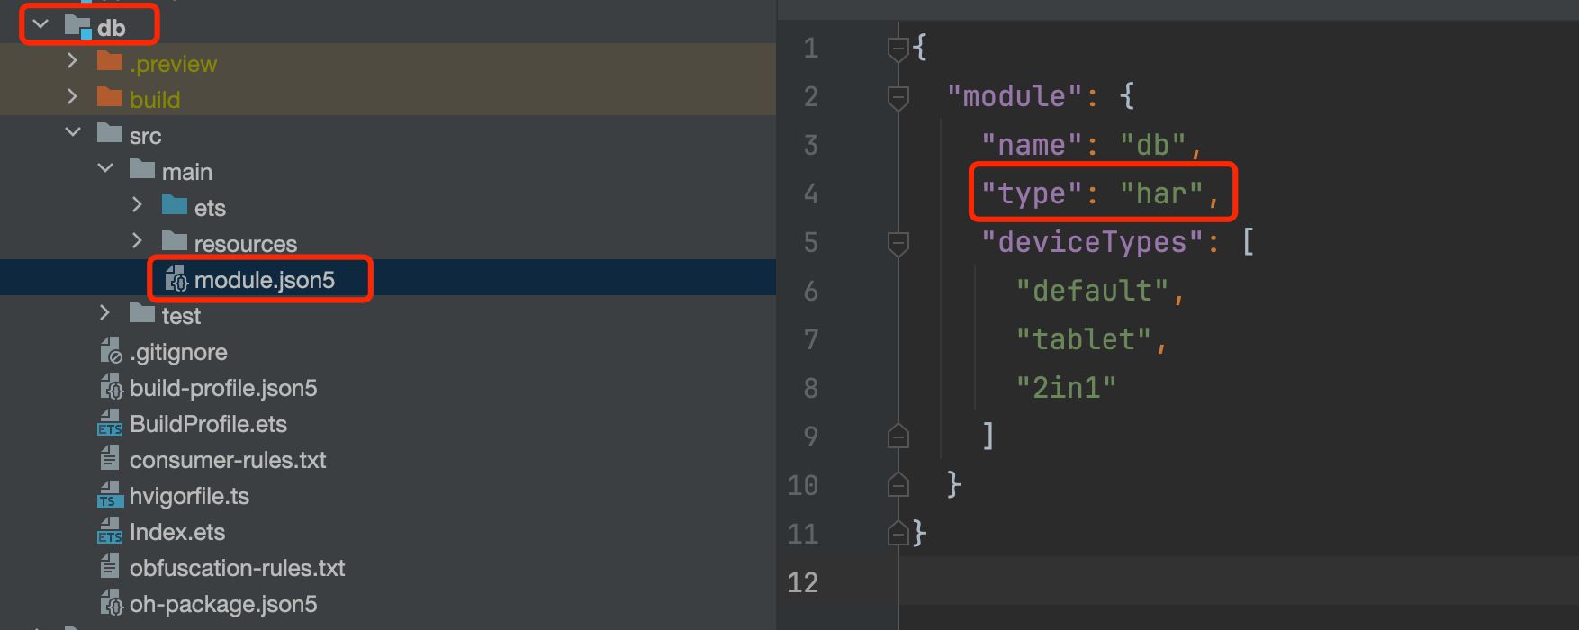The width and height of the screenshot is (1579, 630).
Task: Click the blue ets folder icon
Action: point(175,207)
